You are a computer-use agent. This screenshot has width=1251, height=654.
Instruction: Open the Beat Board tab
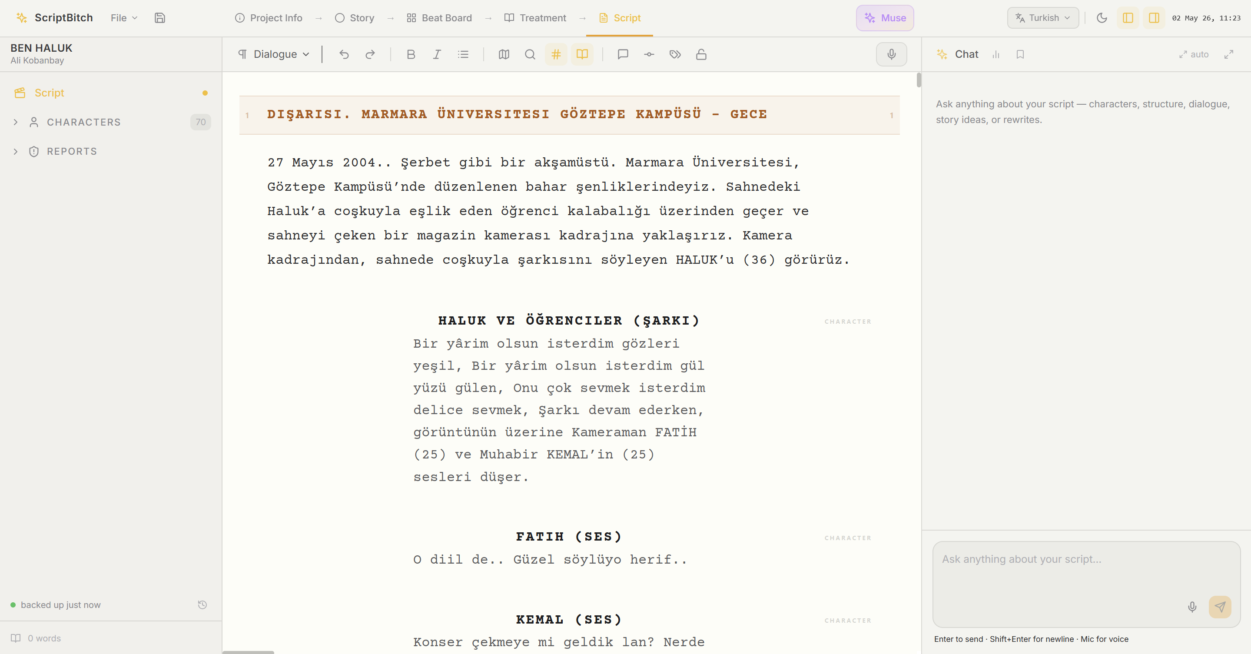coord(439,18)
